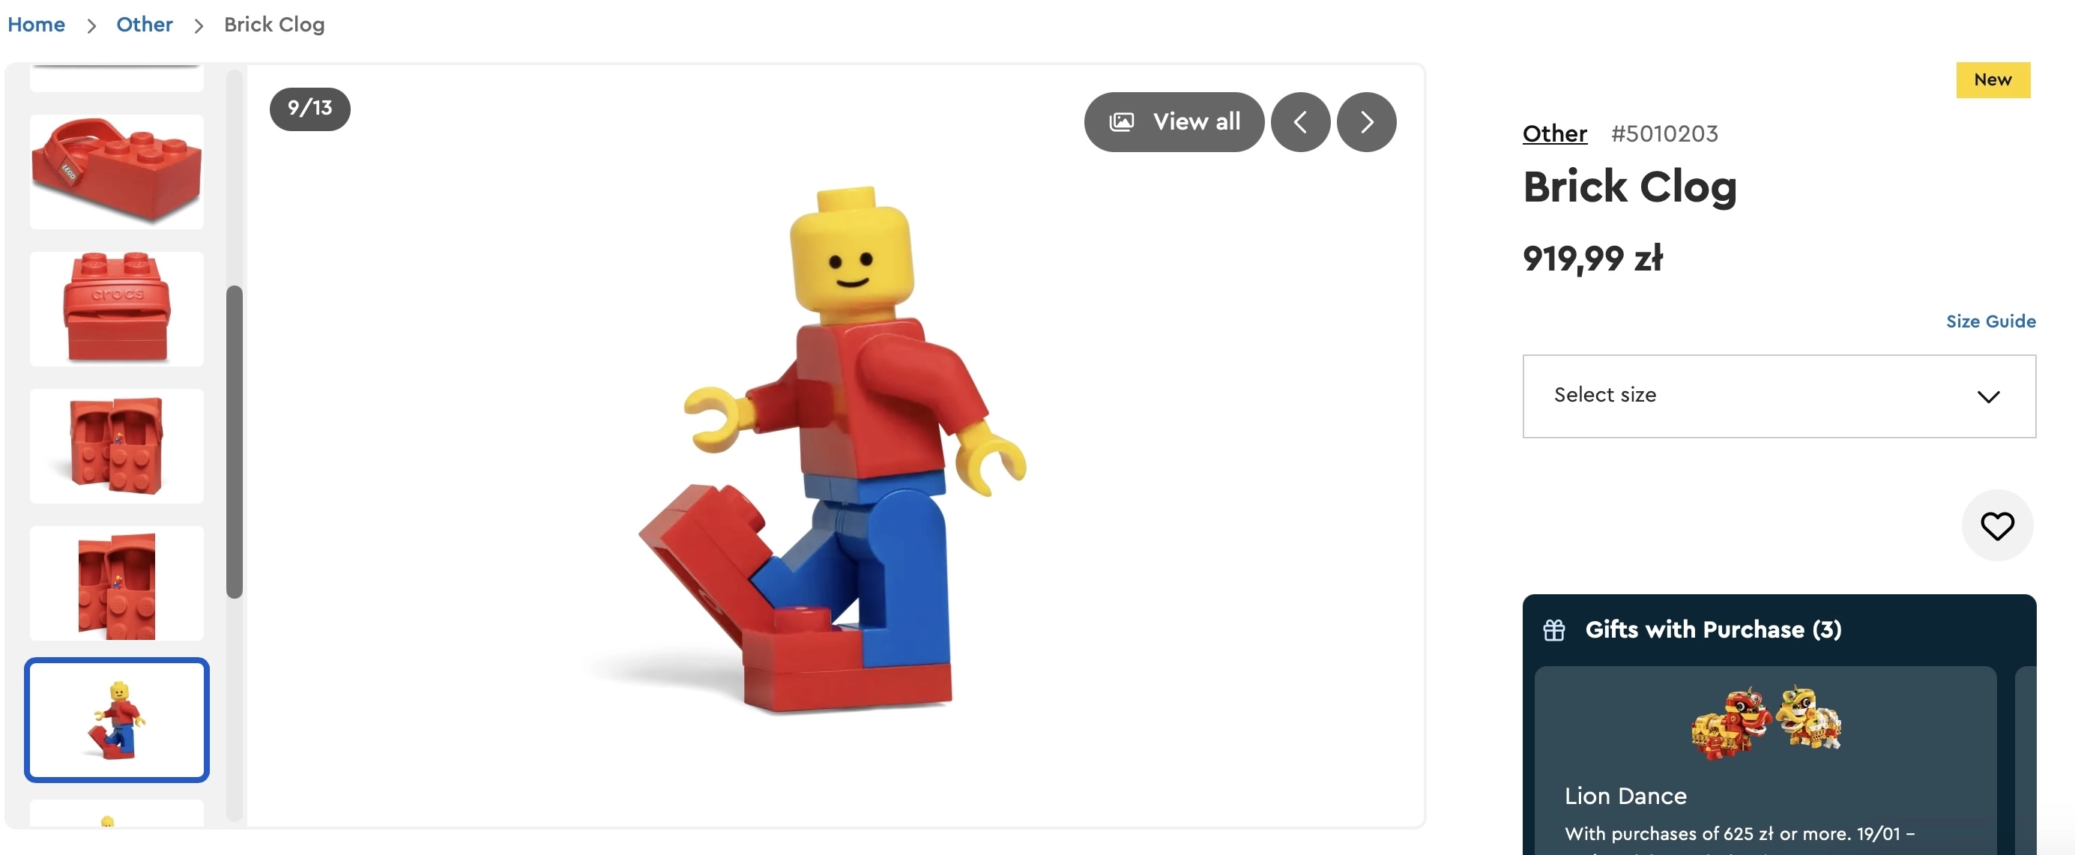Choose the second pair of clogs thumbnail

click(117, 583)
